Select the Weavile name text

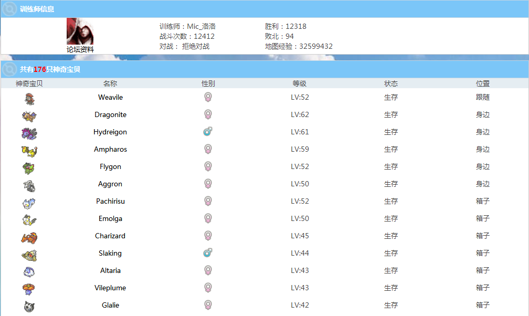point(110,97)
